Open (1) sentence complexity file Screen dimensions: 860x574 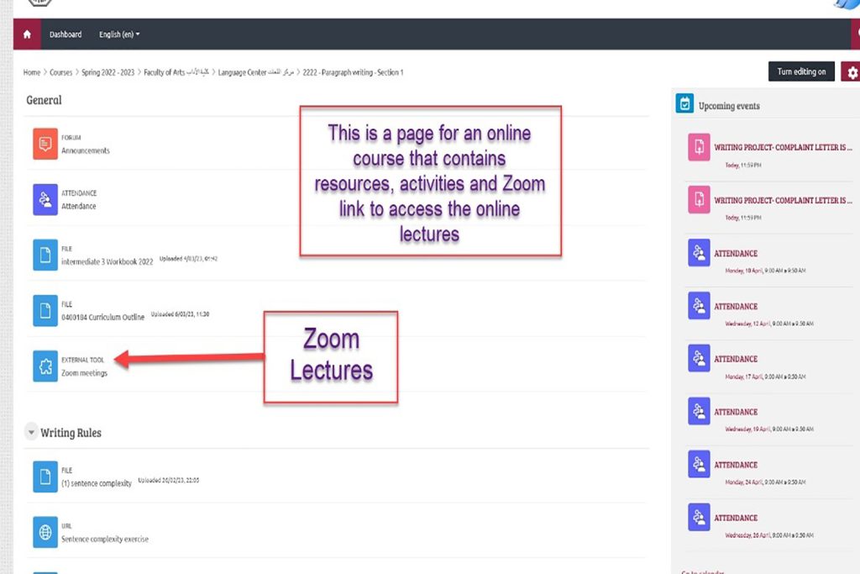point(97,483)
